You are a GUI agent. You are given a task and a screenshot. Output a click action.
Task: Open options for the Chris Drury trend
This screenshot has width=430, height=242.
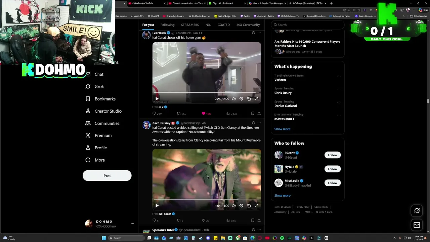pos(339,89)
